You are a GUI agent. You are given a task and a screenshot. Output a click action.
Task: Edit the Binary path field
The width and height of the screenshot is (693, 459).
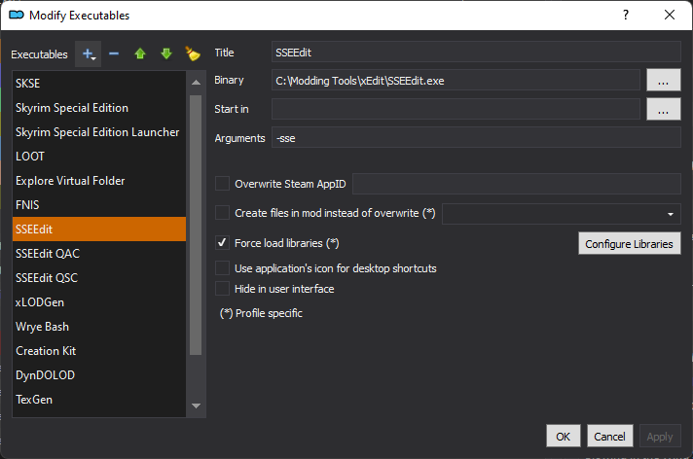tap(456, 80)
